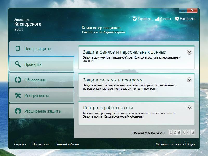Click the Защита документов и медиа-файлов description
The height and width of the screenshot is (156, 208).
pyautogui.click(x=132, y=59)
